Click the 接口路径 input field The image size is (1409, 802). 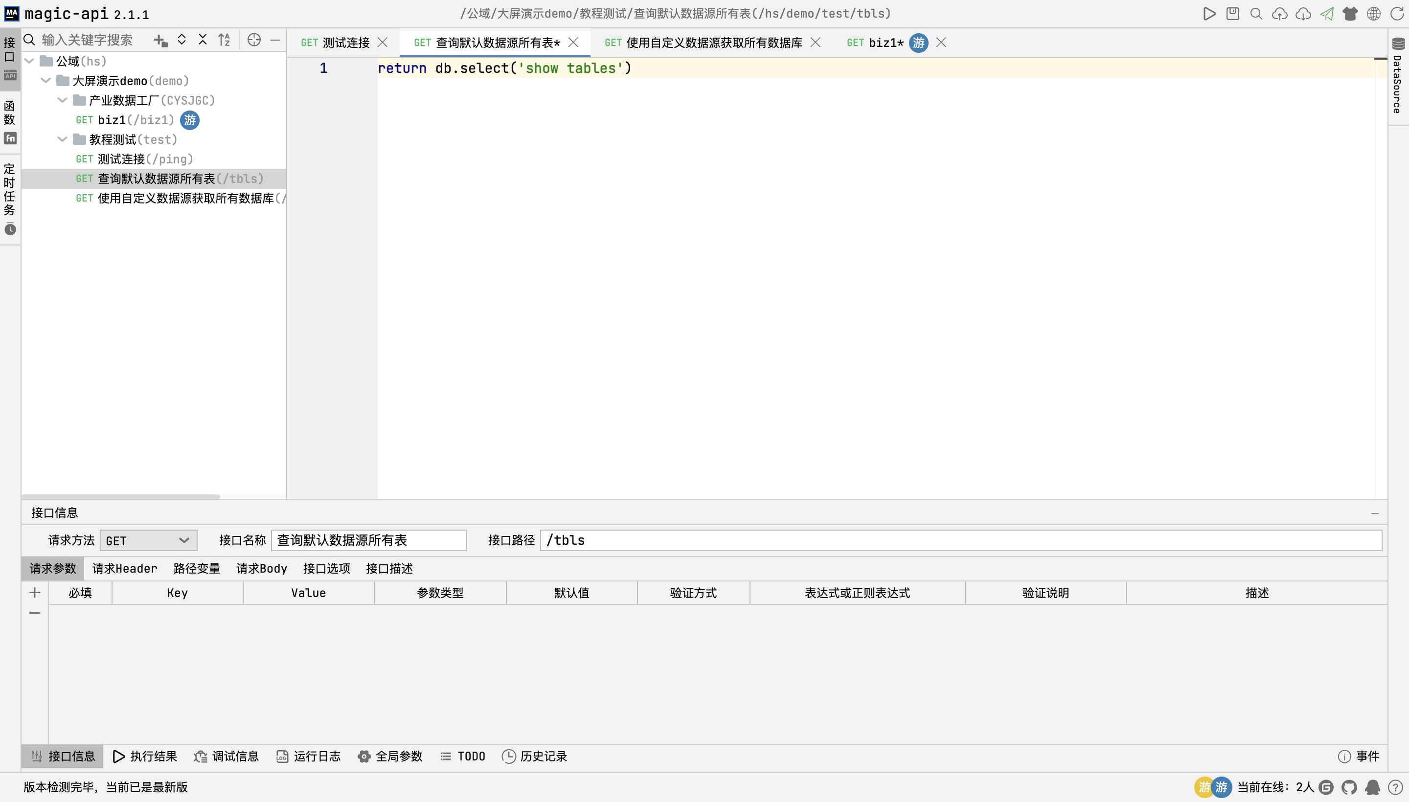click(x=960, y=540)
